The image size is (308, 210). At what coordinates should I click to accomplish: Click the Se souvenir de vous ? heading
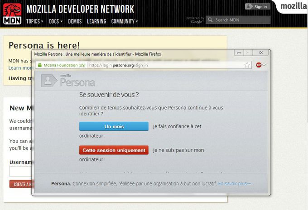coord(109,95)
